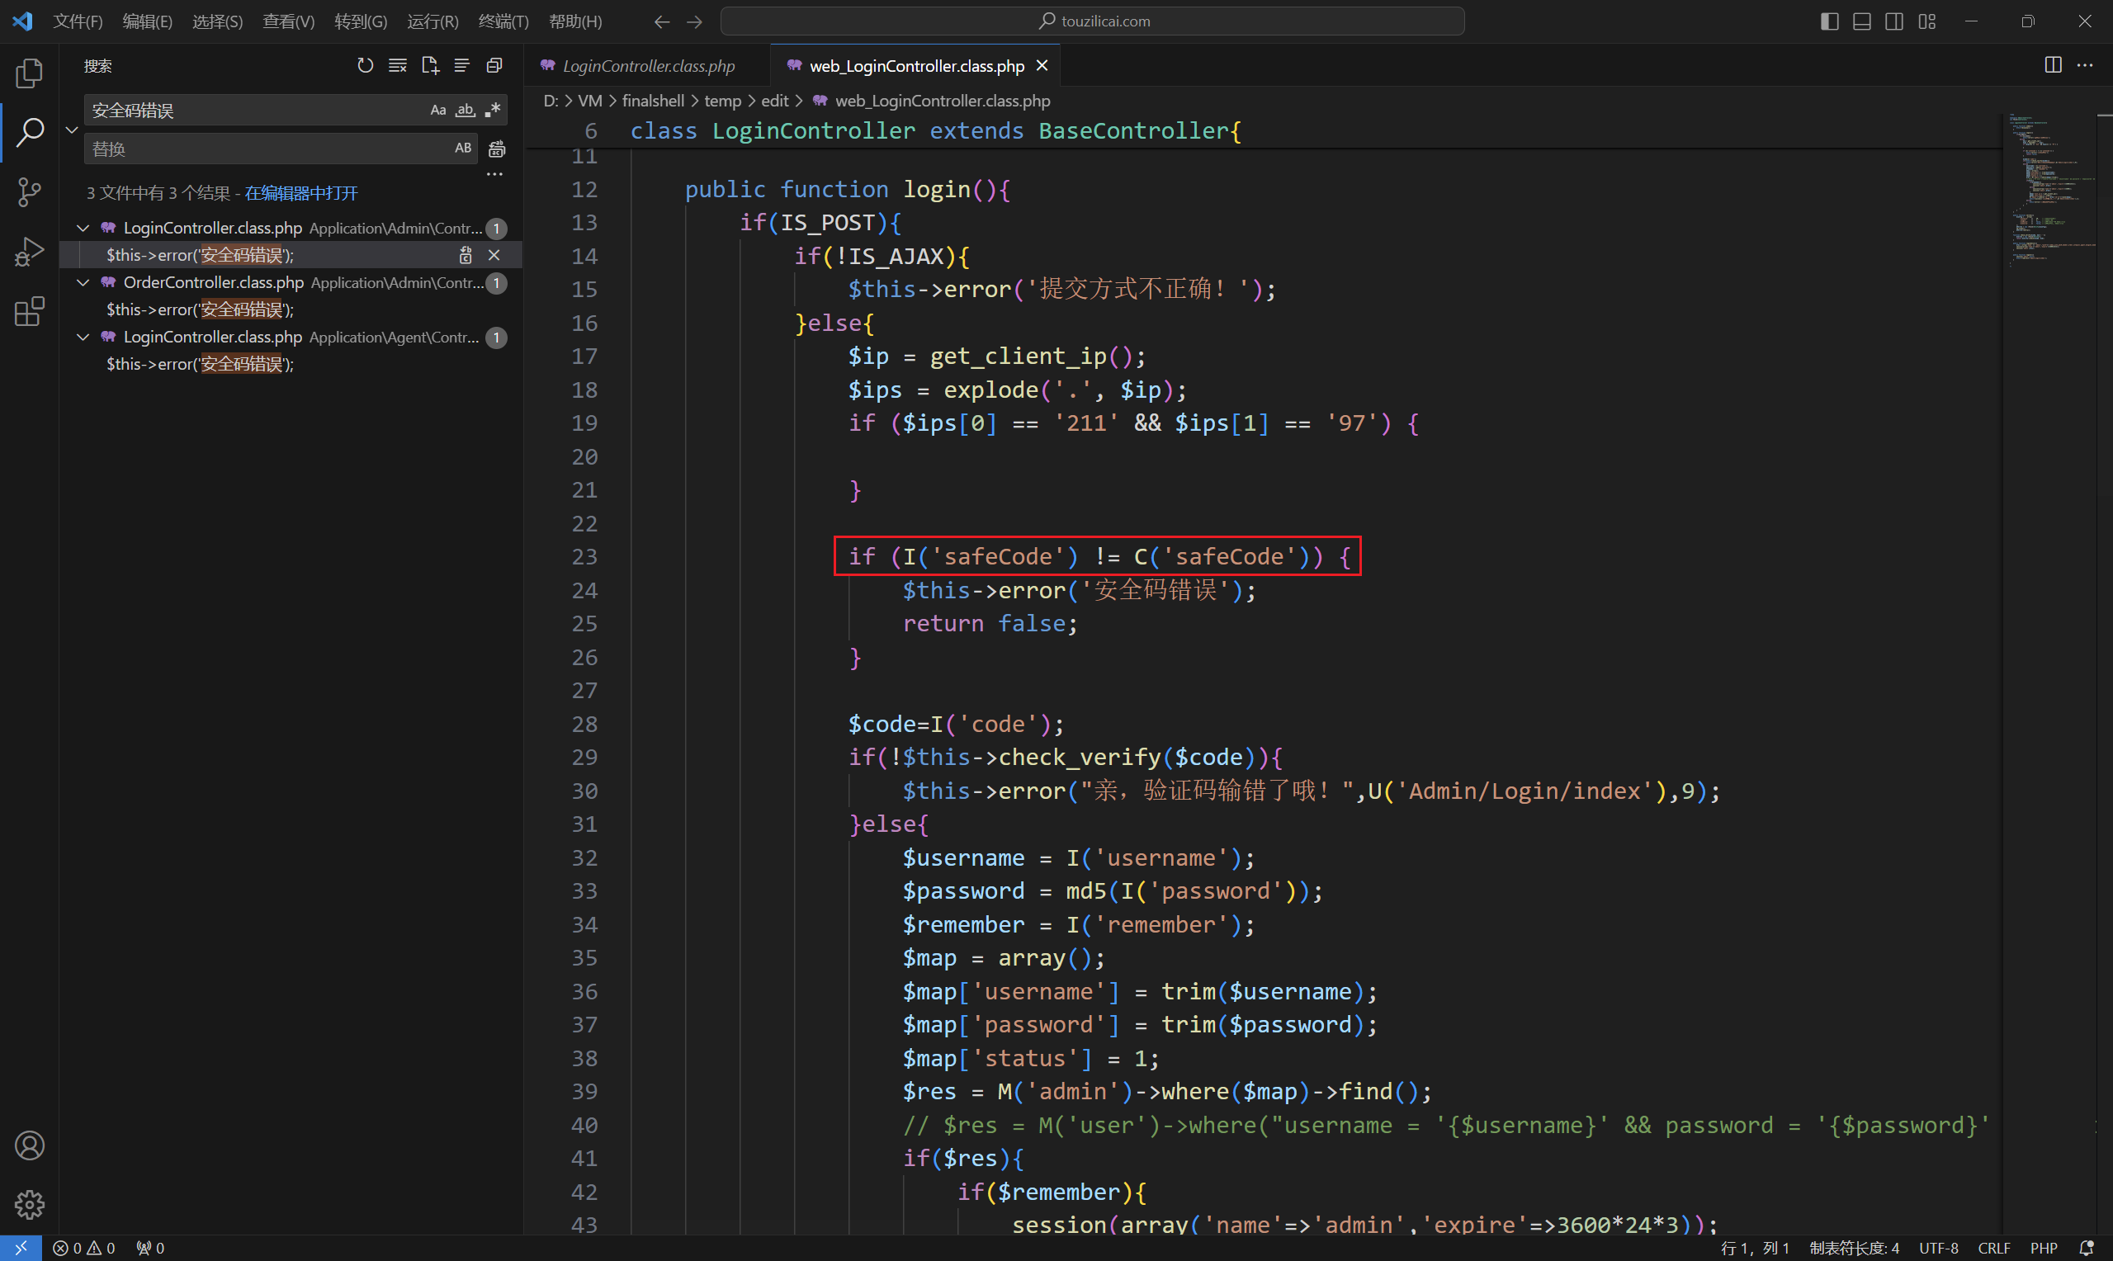Collapse Admin LoginController.class.php results
2113x1261 pixels.
[83, 228]
